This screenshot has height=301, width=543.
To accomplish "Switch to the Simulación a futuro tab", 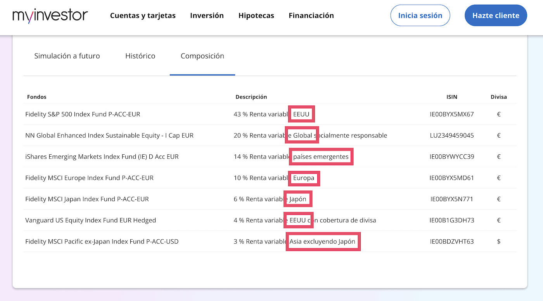I will point(67,56).
